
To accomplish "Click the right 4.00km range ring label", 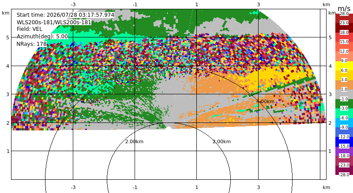I will (x=266, y=101).
